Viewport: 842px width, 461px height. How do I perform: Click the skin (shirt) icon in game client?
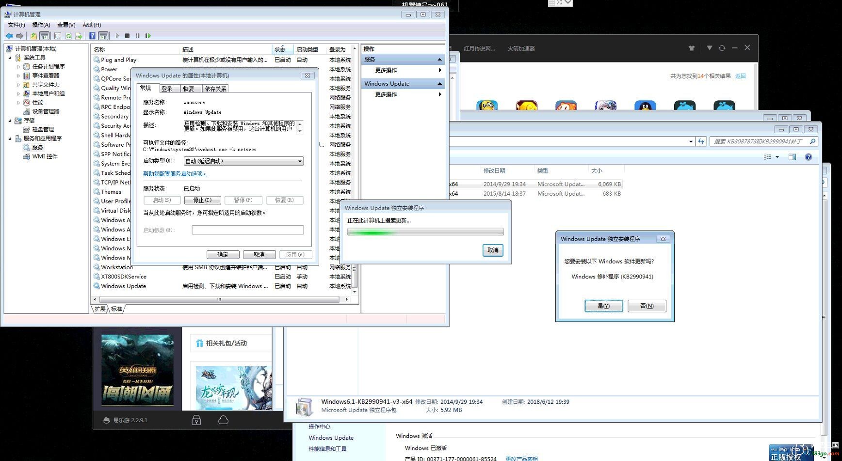click(692, 48)
